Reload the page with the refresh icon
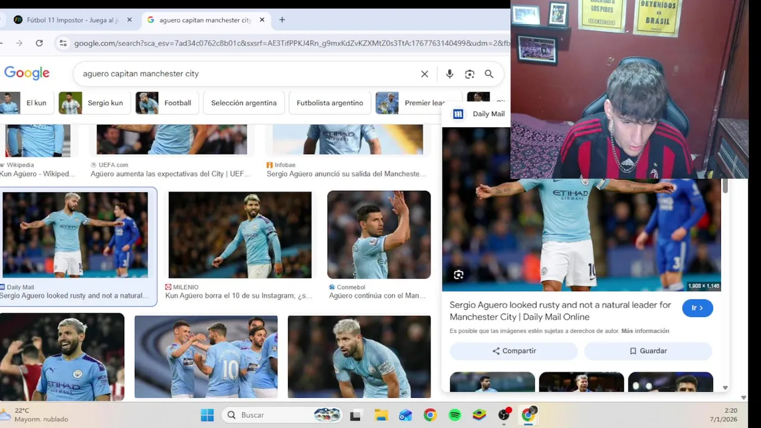Screen dimensions: 761x428 pyautogui.click(x=39, y=43)
